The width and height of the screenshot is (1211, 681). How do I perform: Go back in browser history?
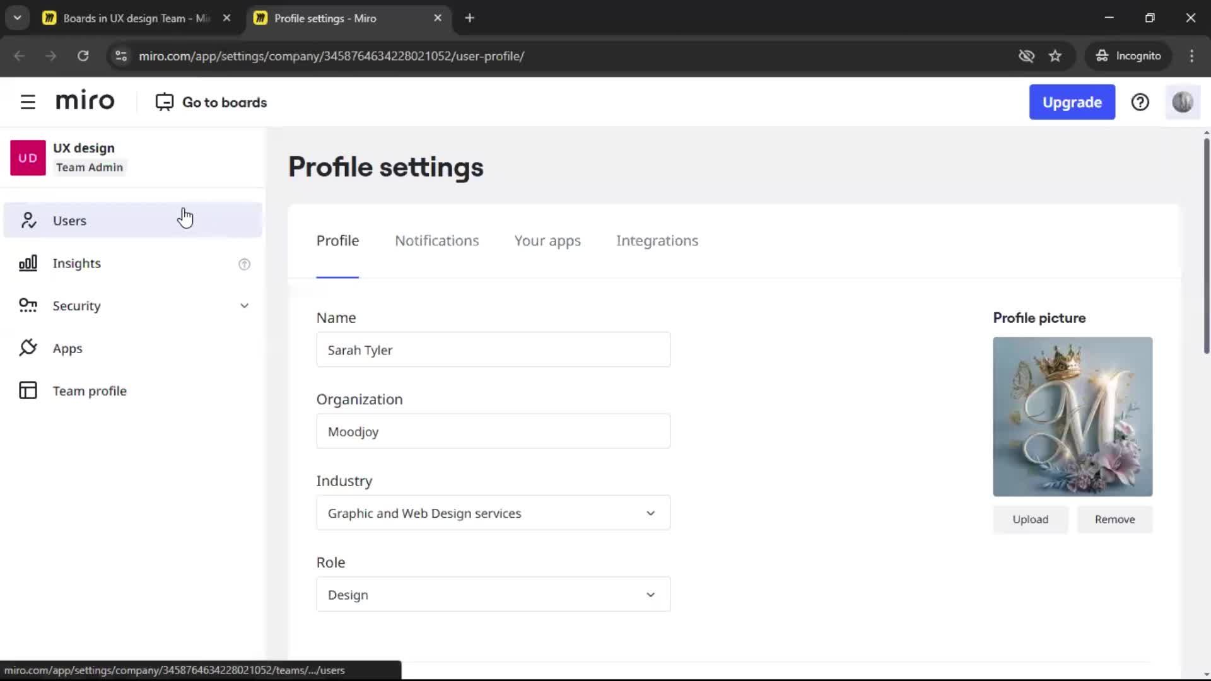pyautogui.click(x=20, y=55)
